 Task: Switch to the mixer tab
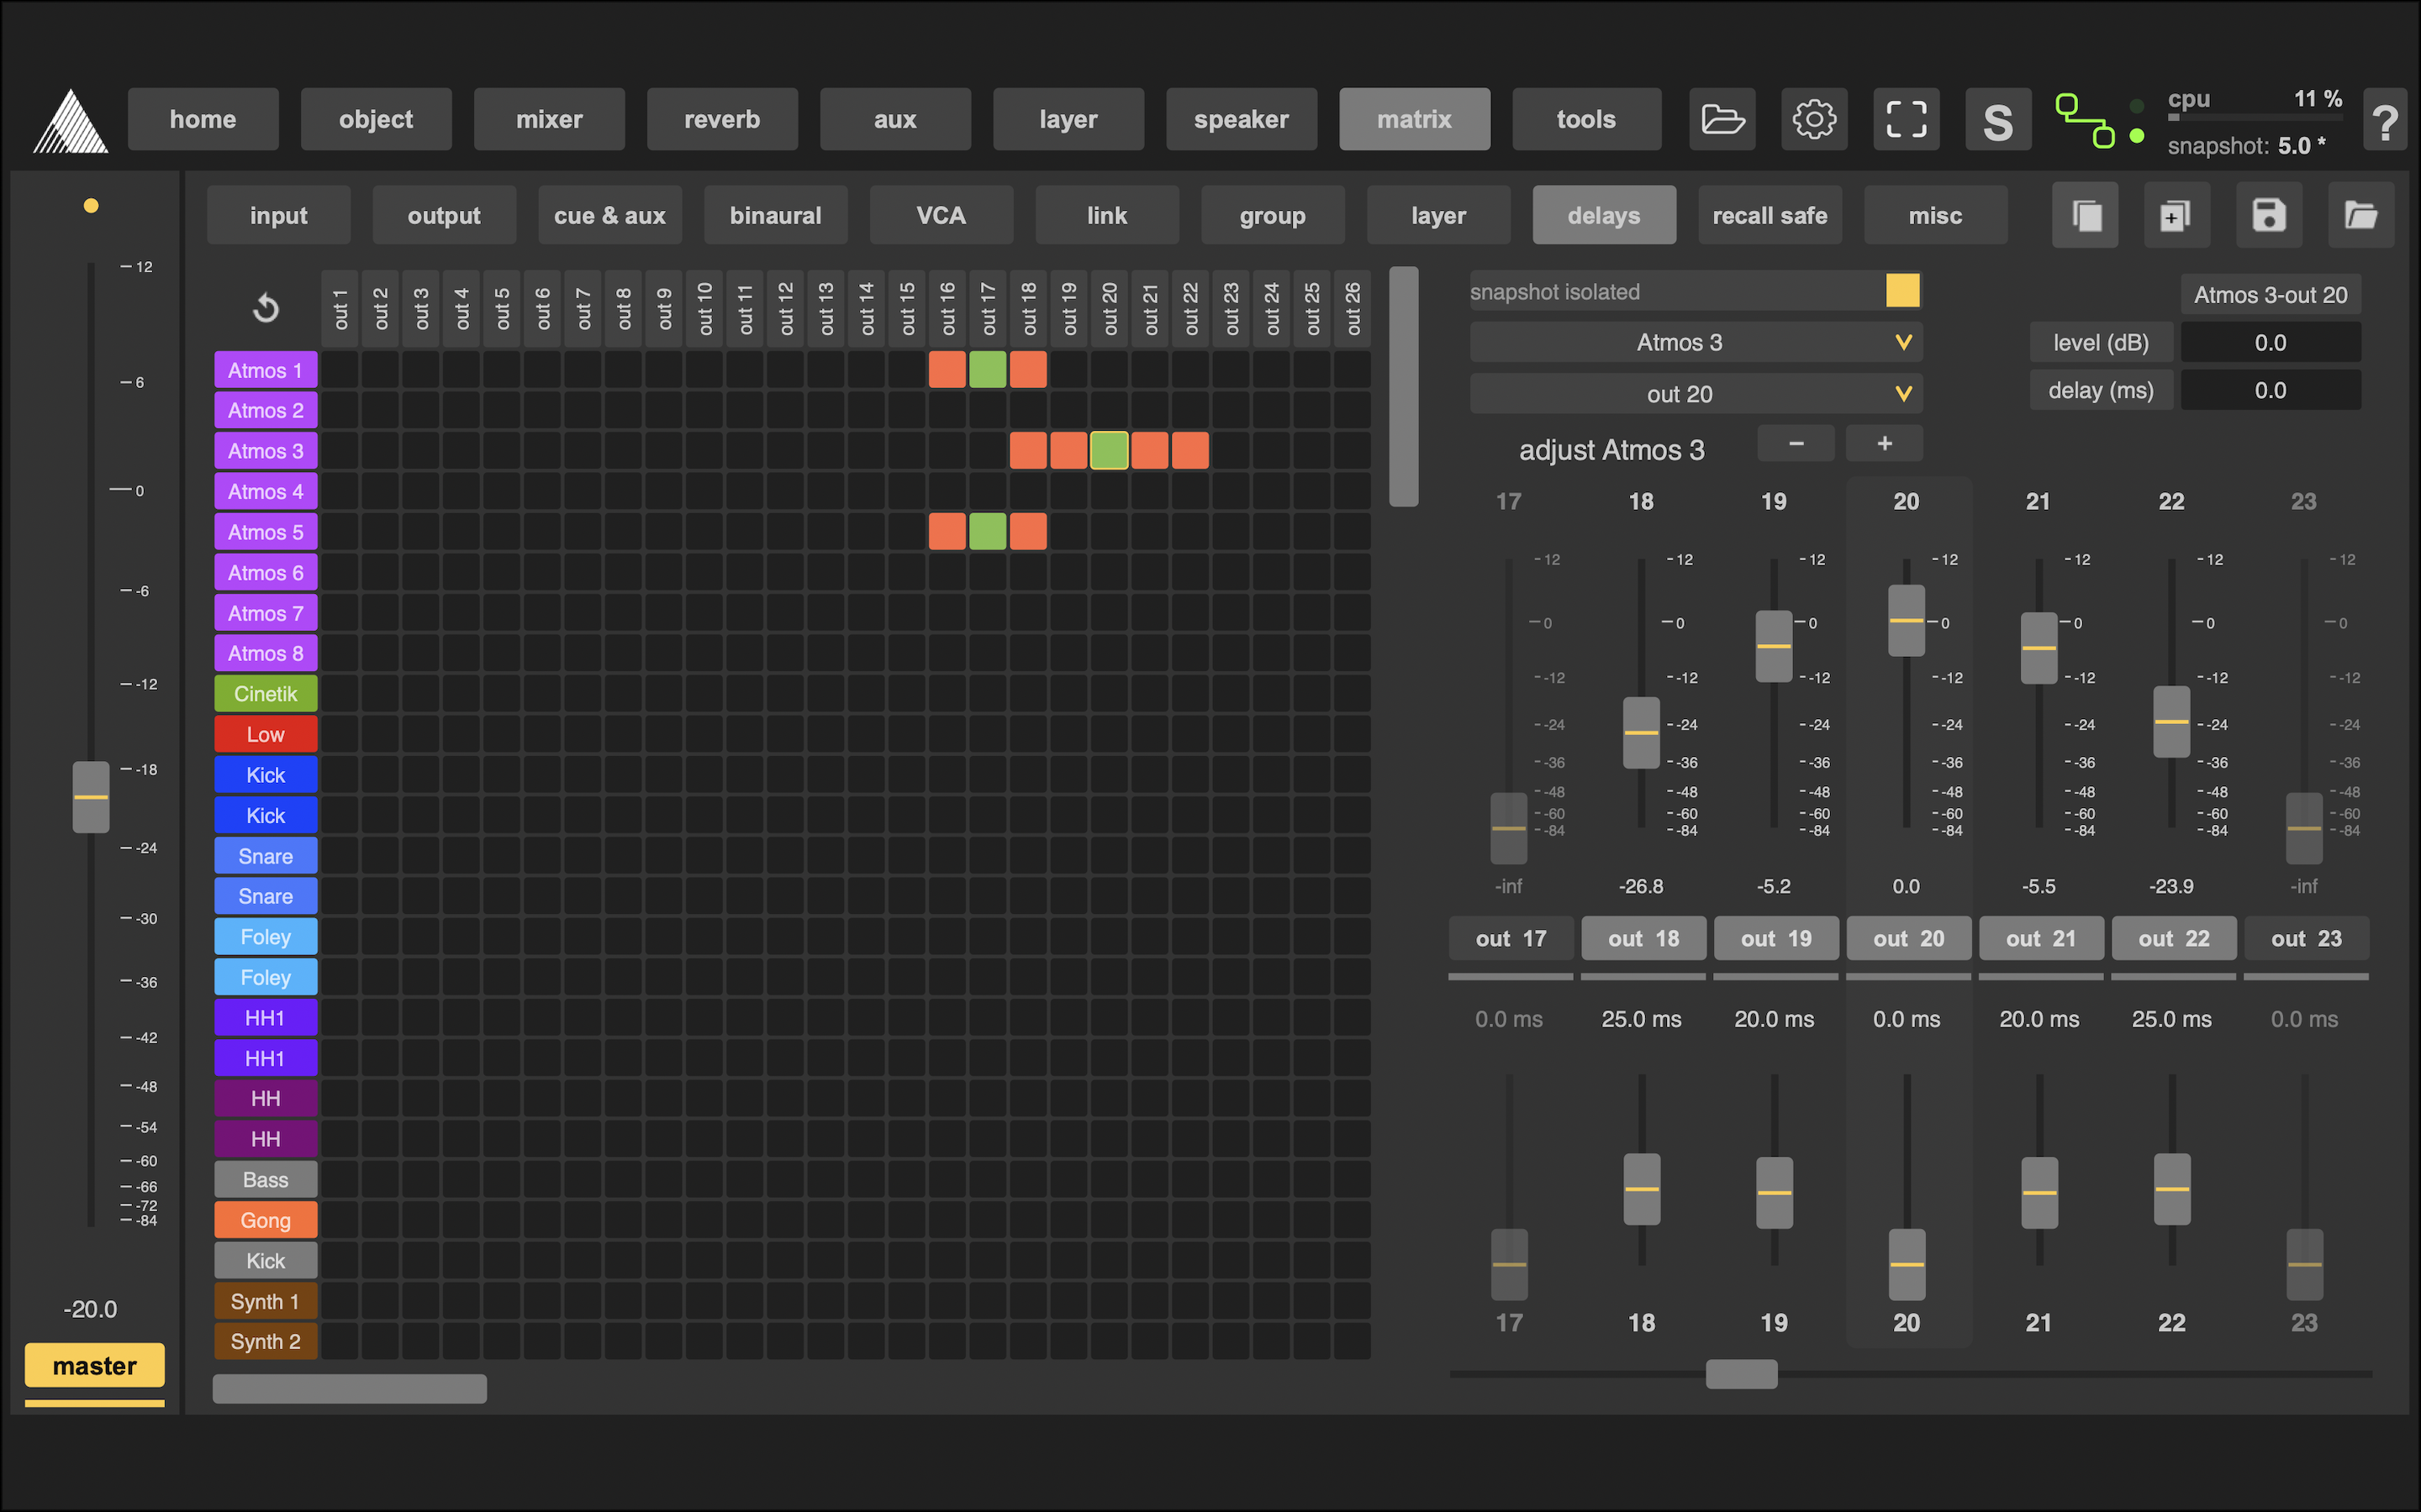pos(549,120)
